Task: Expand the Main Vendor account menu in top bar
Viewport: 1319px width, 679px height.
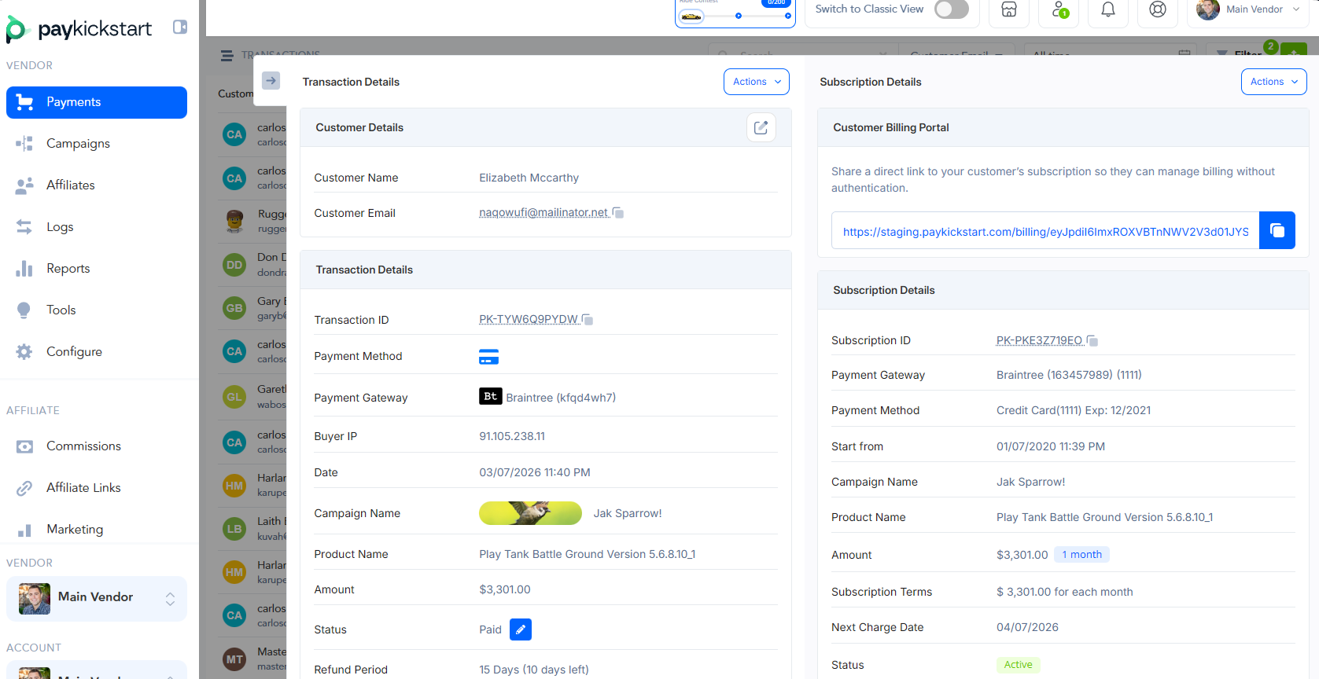Action: point(1248,10)
